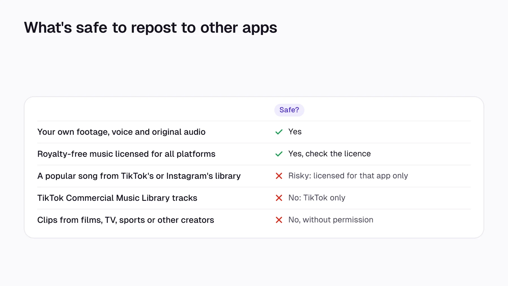The image size is (508, 286).
Task: Click the green checkmark beside 'Yes, check the licence'
Action: [279, 154]
